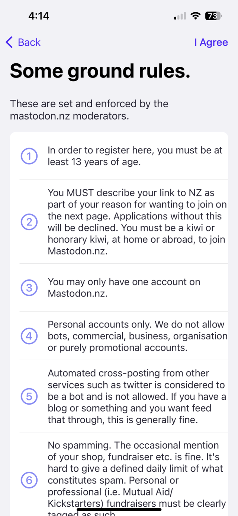Viewport: 238px width, 516px height.
Task: Select the link to NZ rule text
Action: click(x=137, y=222)
